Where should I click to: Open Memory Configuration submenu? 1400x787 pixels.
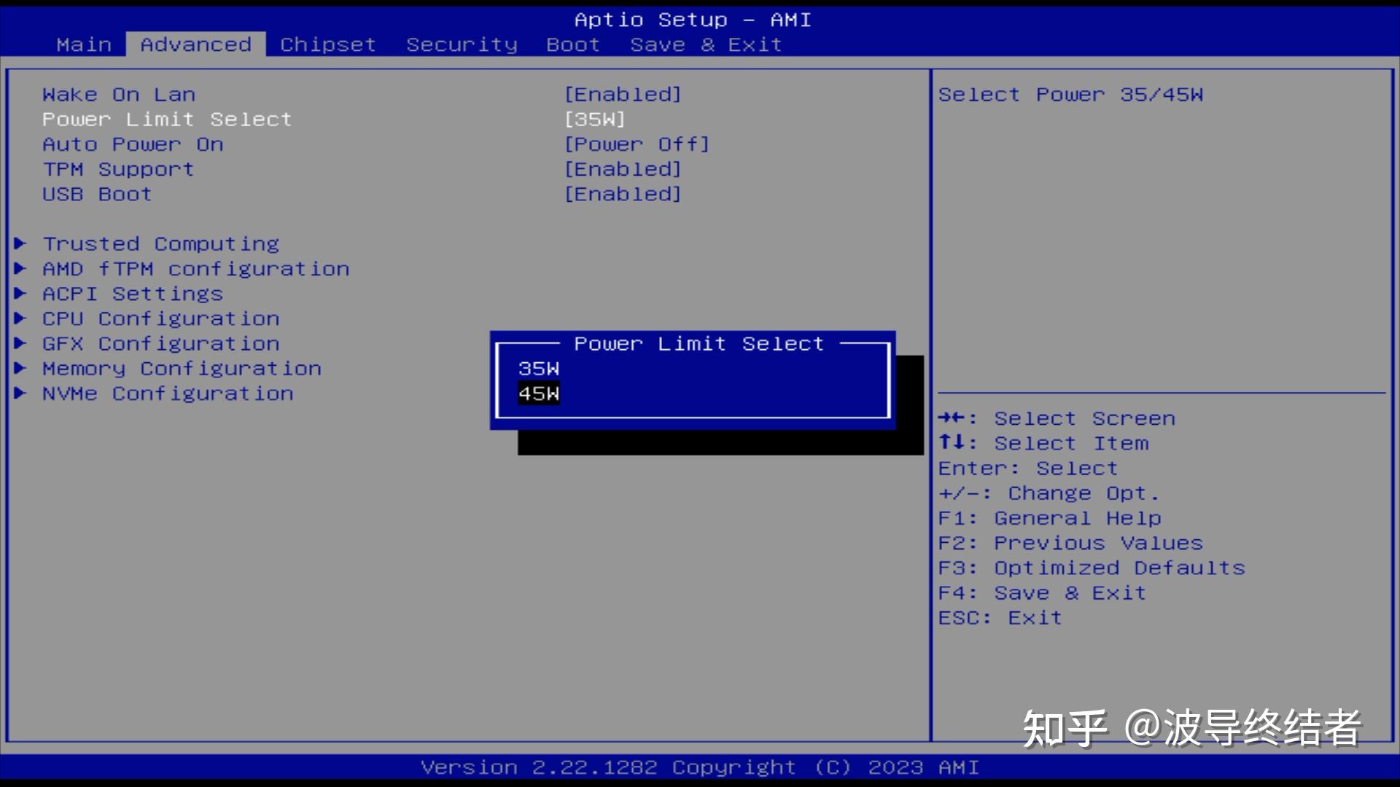pos(181,368)
